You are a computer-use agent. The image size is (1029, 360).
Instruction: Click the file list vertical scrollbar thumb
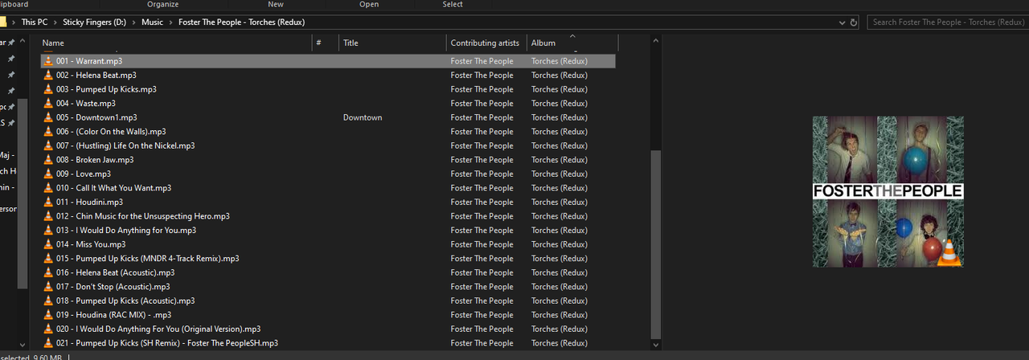click(x=656, y=243)
